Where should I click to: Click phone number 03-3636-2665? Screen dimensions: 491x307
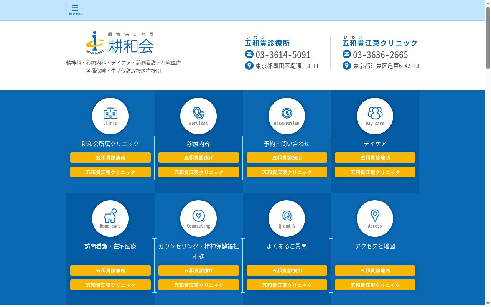(x=381, y=54)
